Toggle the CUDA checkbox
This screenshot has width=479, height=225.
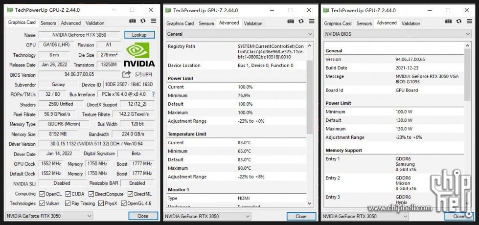pos(68,194)
